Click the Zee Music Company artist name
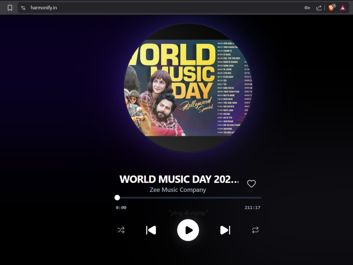The width and height of the screenshot is (353, 265). (x=178, y=190)
